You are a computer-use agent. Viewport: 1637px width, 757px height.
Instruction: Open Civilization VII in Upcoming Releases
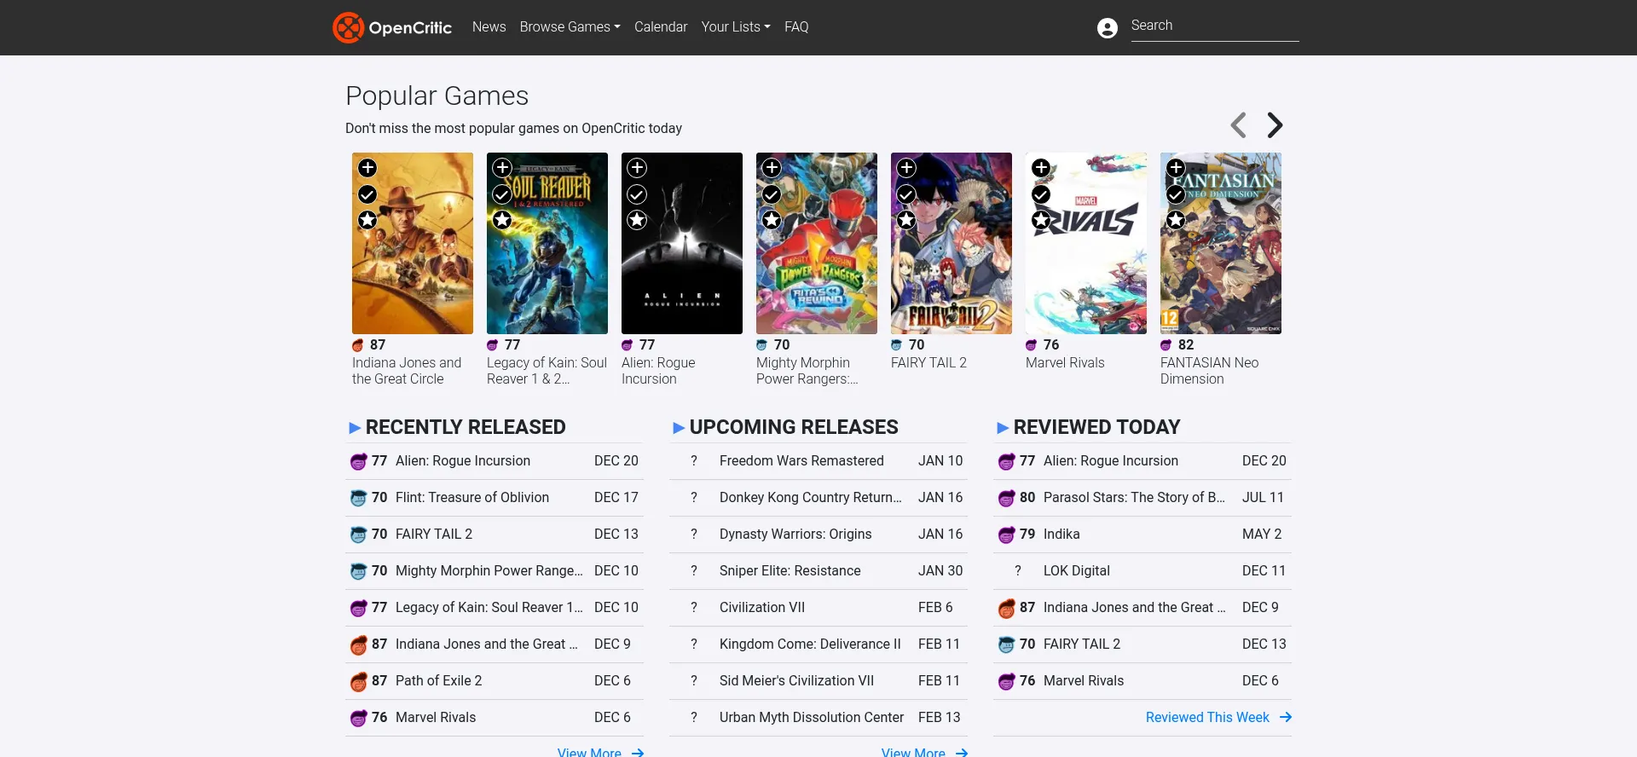tap(761, 608)
